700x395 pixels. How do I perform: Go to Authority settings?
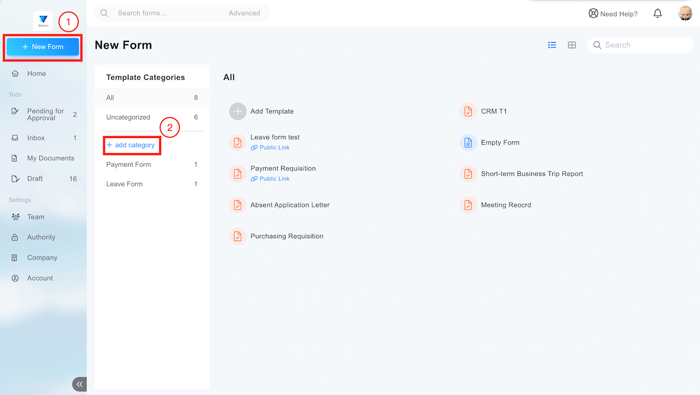(41, 237)
